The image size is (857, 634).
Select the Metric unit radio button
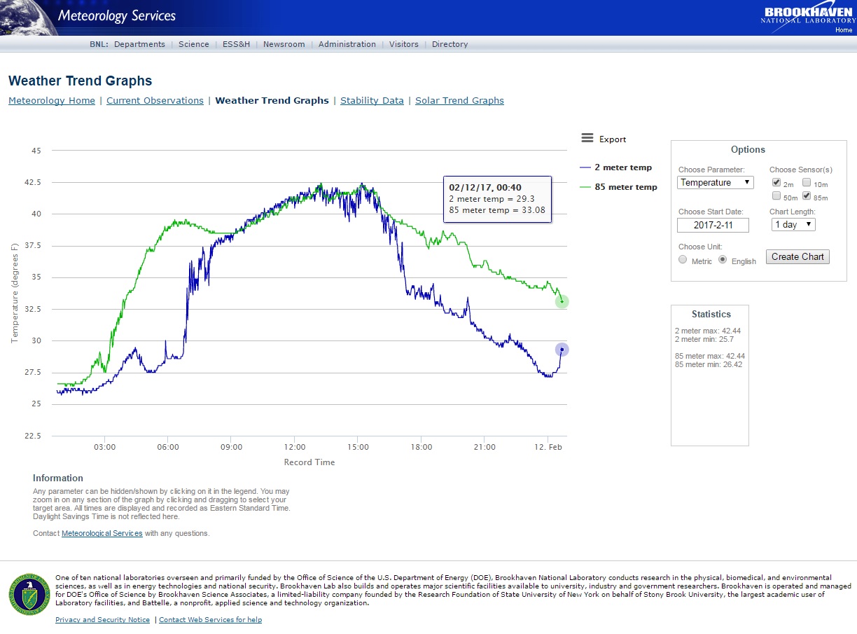coord(683,260)
